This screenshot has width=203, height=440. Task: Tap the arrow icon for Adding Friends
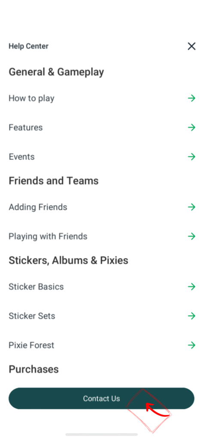click(191, 207)
